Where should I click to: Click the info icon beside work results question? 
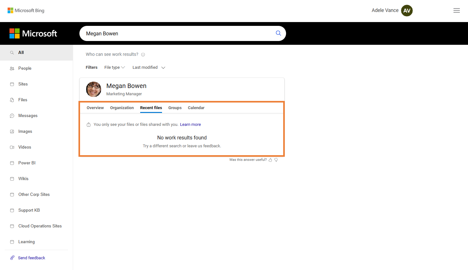tap(143, 55)
